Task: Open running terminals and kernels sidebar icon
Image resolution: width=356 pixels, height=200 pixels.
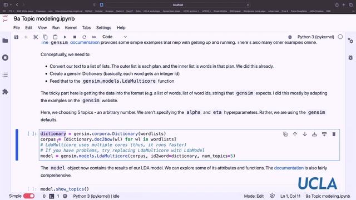Action: pyautogui.click(x=5, y=58)
